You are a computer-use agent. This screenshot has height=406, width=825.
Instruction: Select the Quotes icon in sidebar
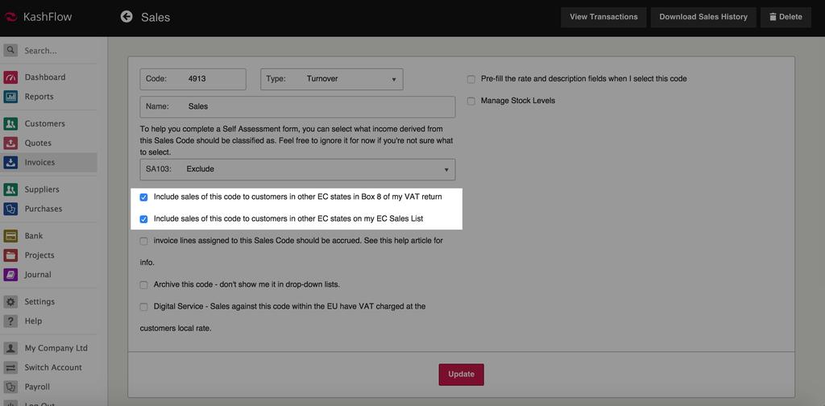(x=10, y=143)
